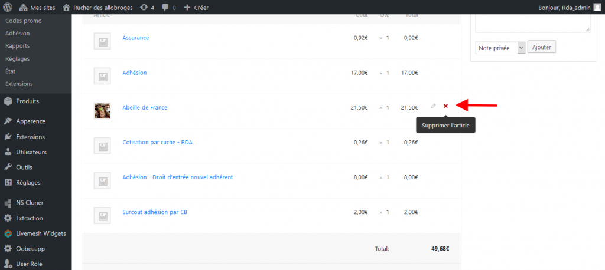The image size is (605, 270).
Task: Go to Produits in sidebar
Action: tap(27, 101)
